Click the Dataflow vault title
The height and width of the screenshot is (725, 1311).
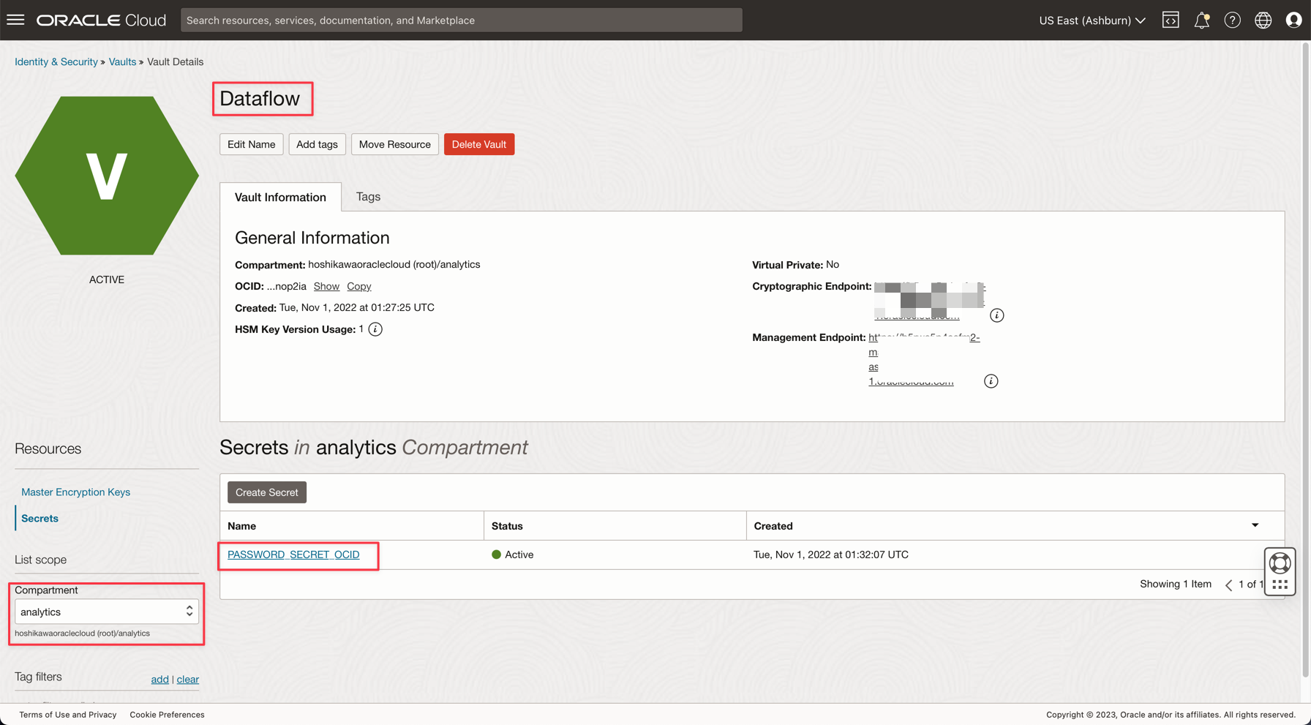coord(260,98)
